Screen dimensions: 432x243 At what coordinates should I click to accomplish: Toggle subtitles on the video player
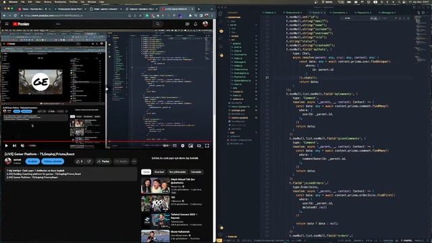tap(175, 146)
